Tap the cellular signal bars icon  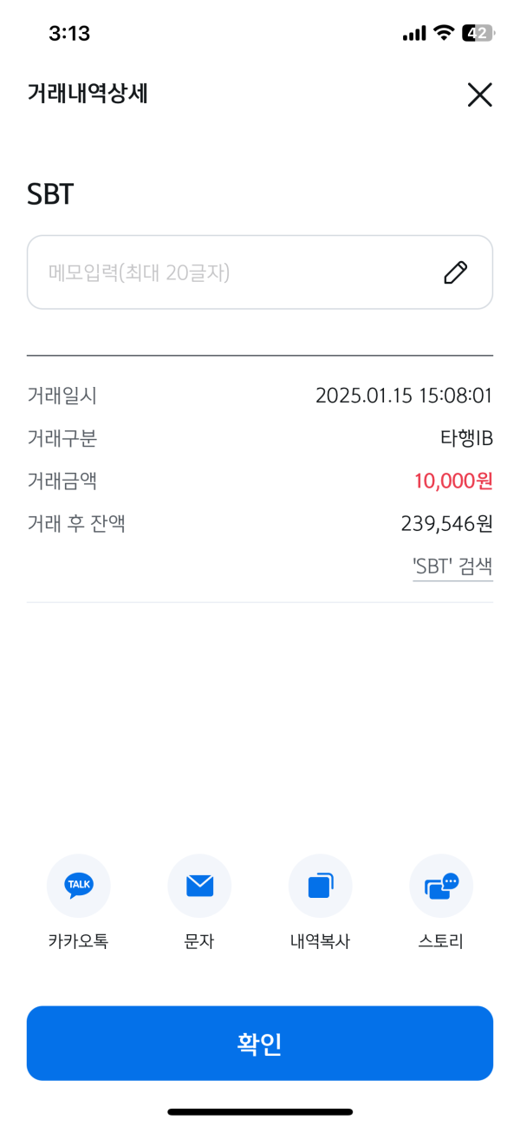tap(414, 34)
